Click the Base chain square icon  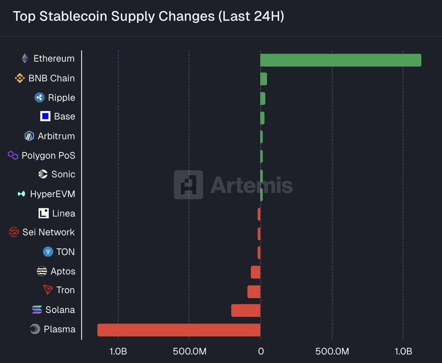(x=45, y=117)
